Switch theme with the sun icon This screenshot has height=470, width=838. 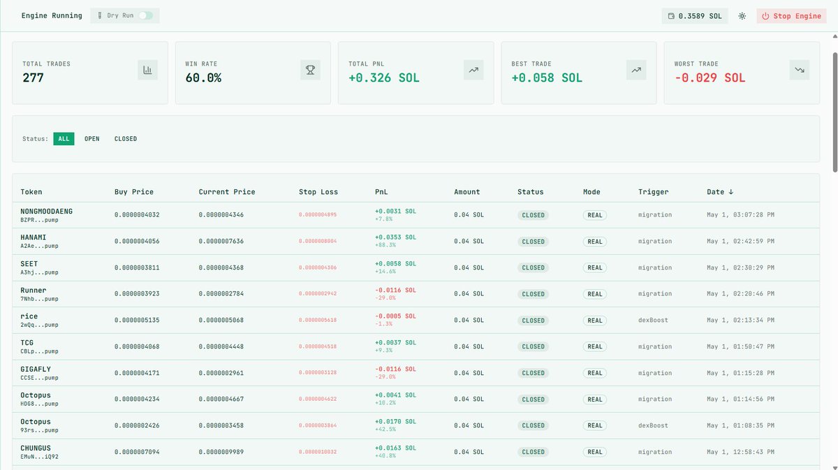(x=742, y=16)
